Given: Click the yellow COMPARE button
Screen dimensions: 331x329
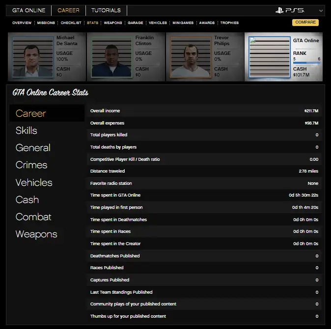Looking at the screenshot, I should 305,23.
